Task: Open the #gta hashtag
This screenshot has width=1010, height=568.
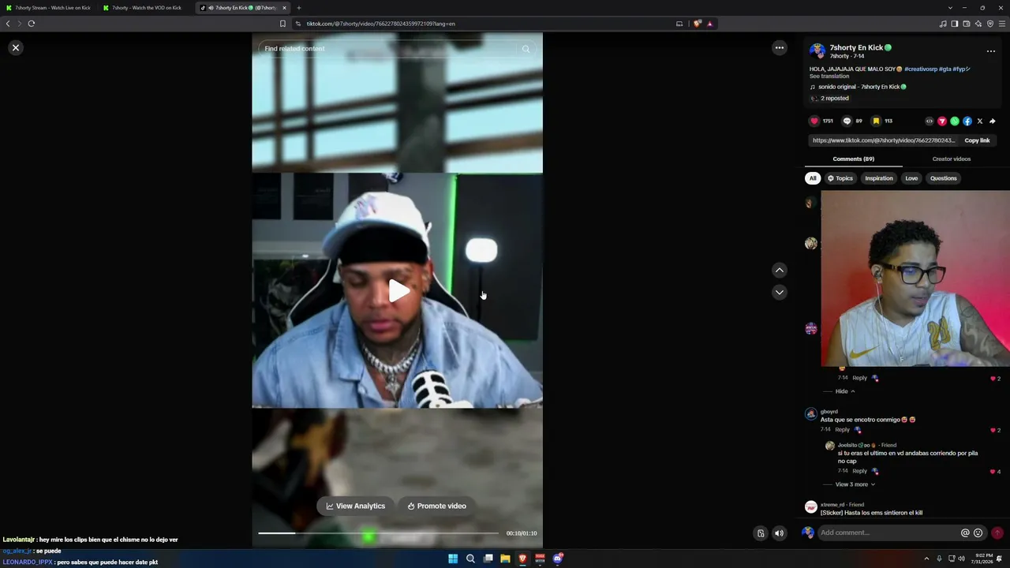Action: (x=945, y=69)
